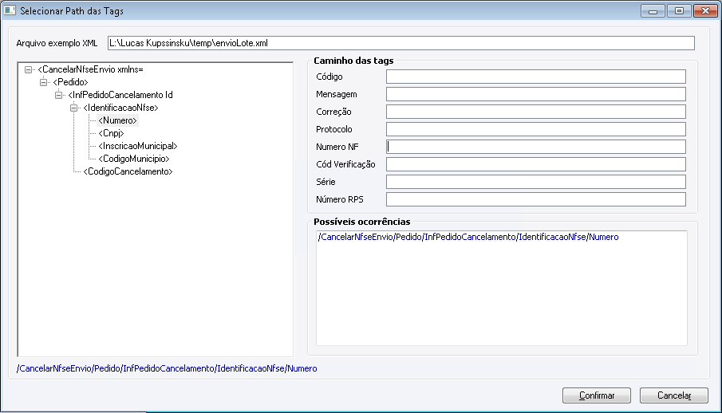Select the <CodigoCancelamento> tree item
Viewport: 722px width, 413px height.
coord(128,171)
